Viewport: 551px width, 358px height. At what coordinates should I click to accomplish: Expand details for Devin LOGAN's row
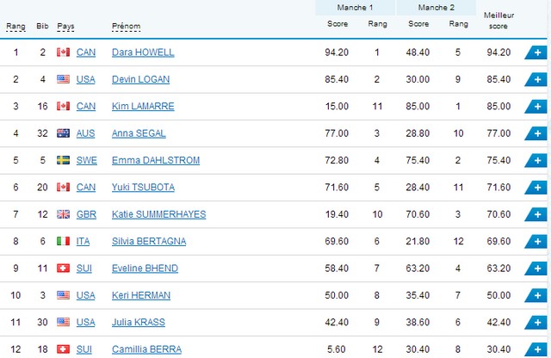[536, 80]
